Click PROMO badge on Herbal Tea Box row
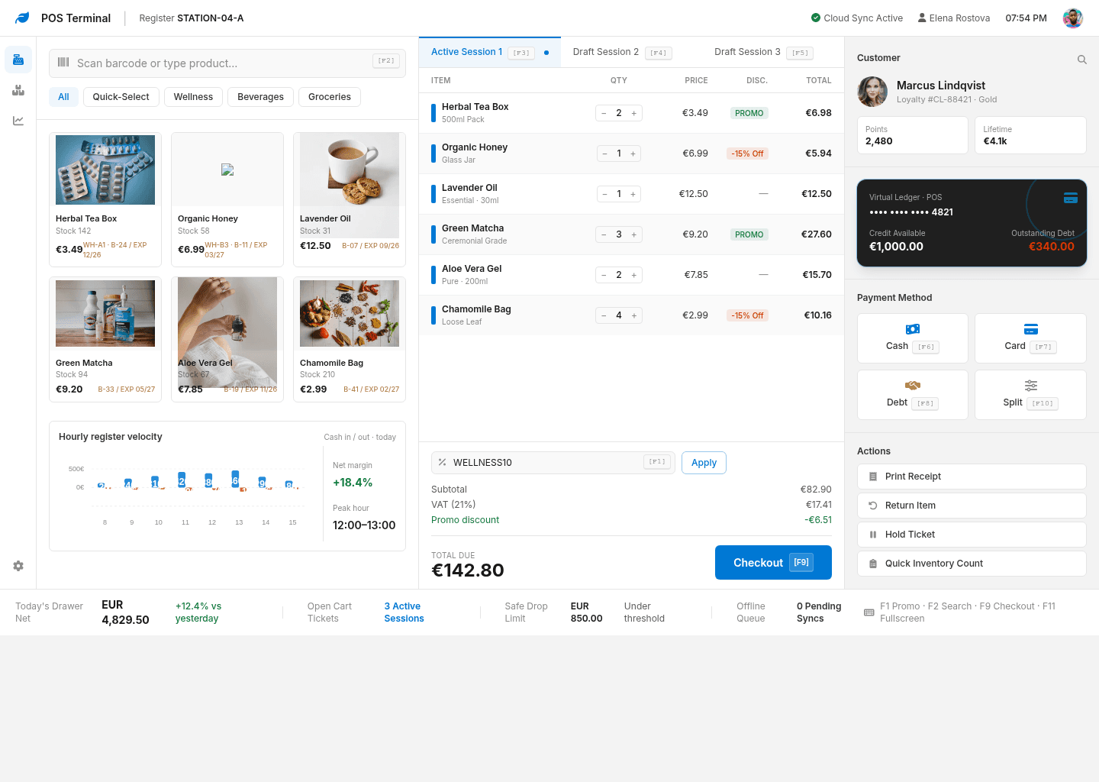 point(749,113)
